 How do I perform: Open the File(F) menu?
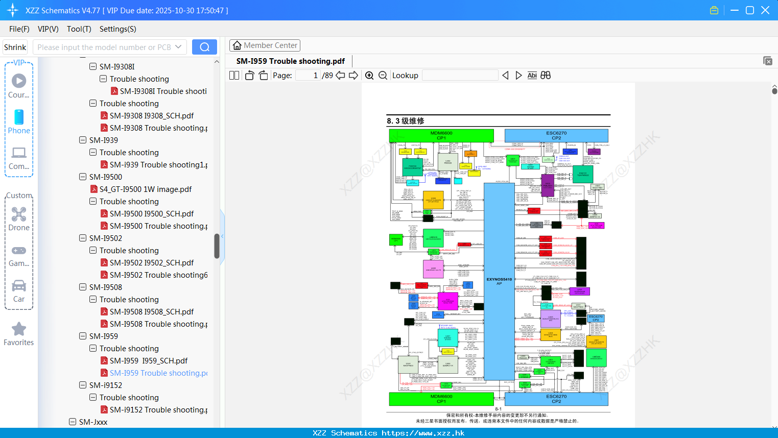click(x=19, y=29)
